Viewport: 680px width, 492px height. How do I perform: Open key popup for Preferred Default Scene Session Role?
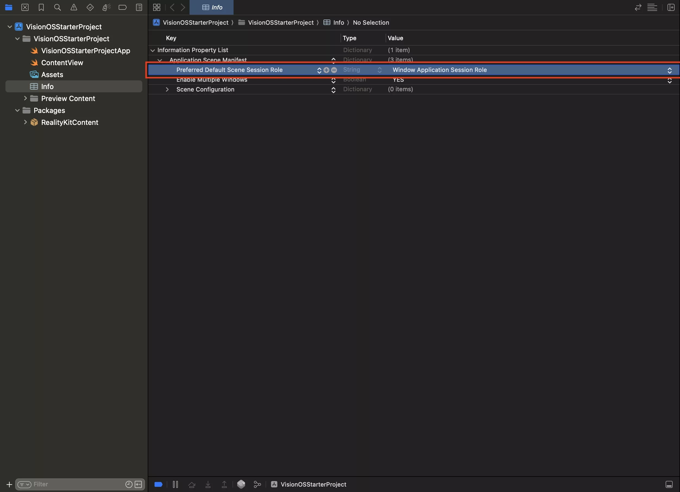coord(319,70)
